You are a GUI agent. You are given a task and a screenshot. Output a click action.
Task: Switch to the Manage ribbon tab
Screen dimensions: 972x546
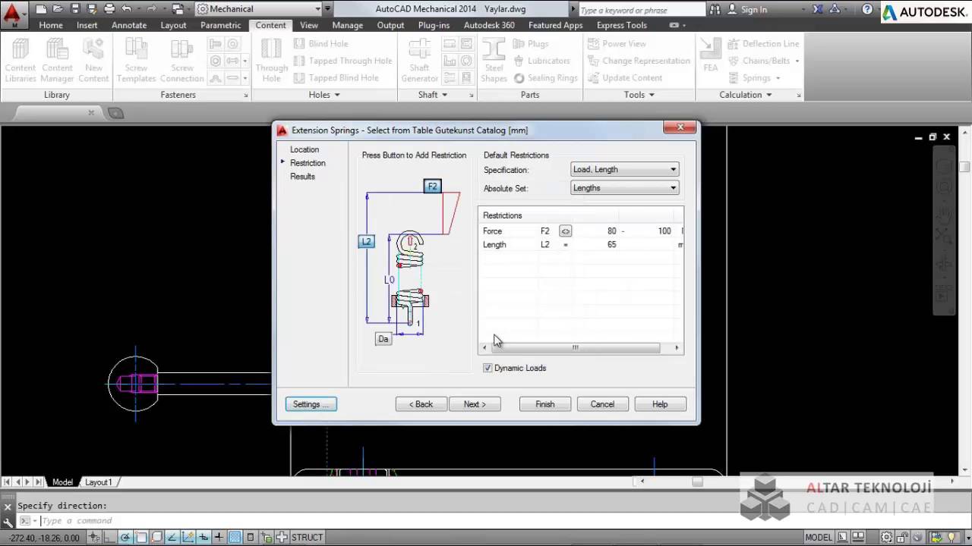347,25
